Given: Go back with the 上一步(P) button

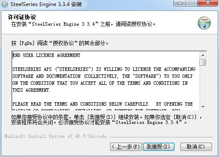Looking at the screenshot, I should point(126,147).
